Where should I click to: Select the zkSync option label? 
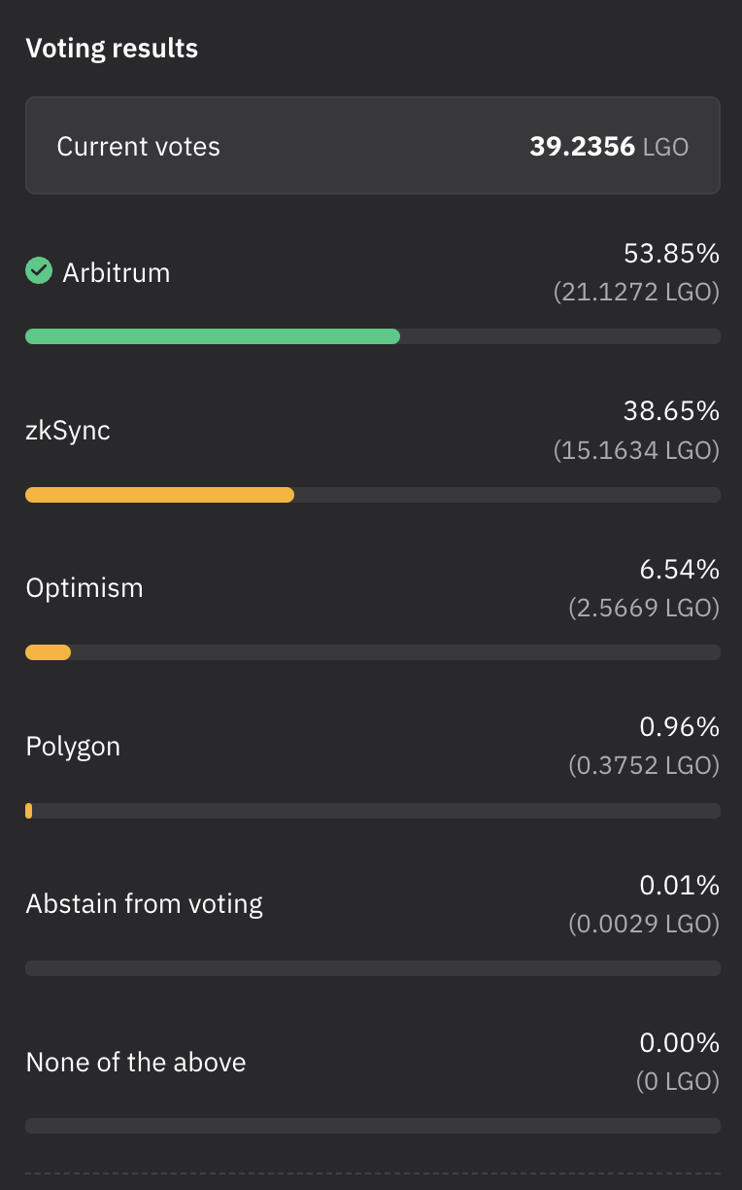68,430
